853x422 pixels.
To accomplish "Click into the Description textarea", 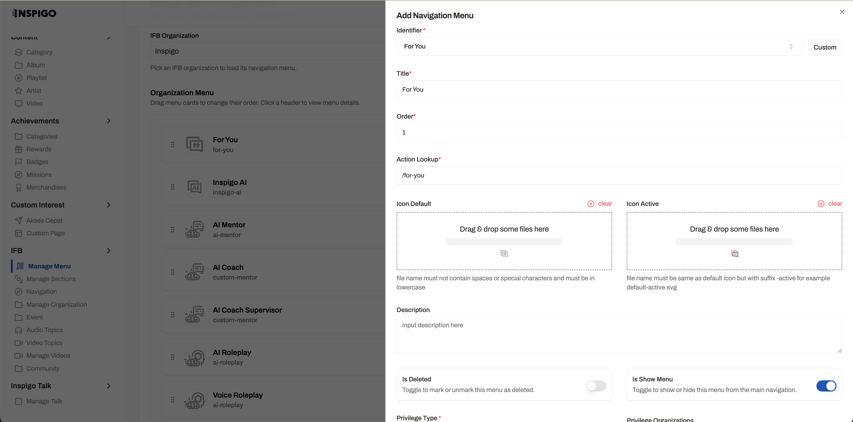I will 619,335.
